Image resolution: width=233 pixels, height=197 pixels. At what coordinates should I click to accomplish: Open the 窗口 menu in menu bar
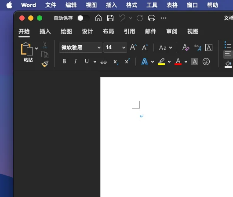pos(192,5)
